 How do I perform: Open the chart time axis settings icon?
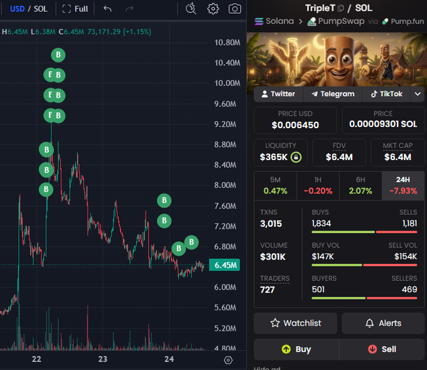click(228, 360)
